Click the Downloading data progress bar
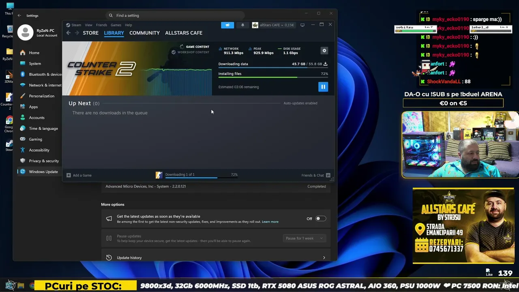Image resolution: width=519 pixels, height=292 pixels. tap(273, 68)
